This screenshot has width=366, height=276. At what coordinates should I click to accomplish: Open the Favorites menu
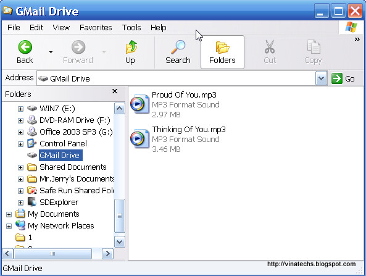tap(96, 28)
